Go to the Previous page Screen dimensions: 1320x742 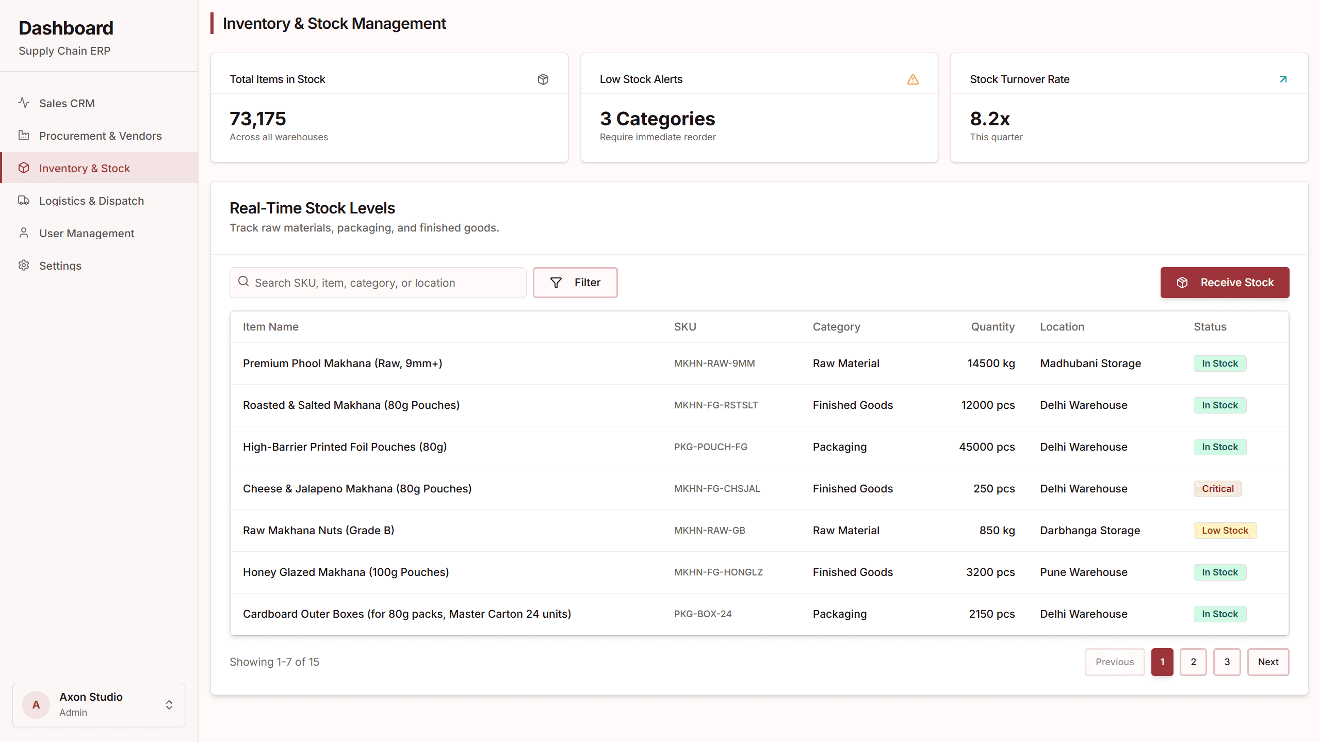coord(1115,662)
